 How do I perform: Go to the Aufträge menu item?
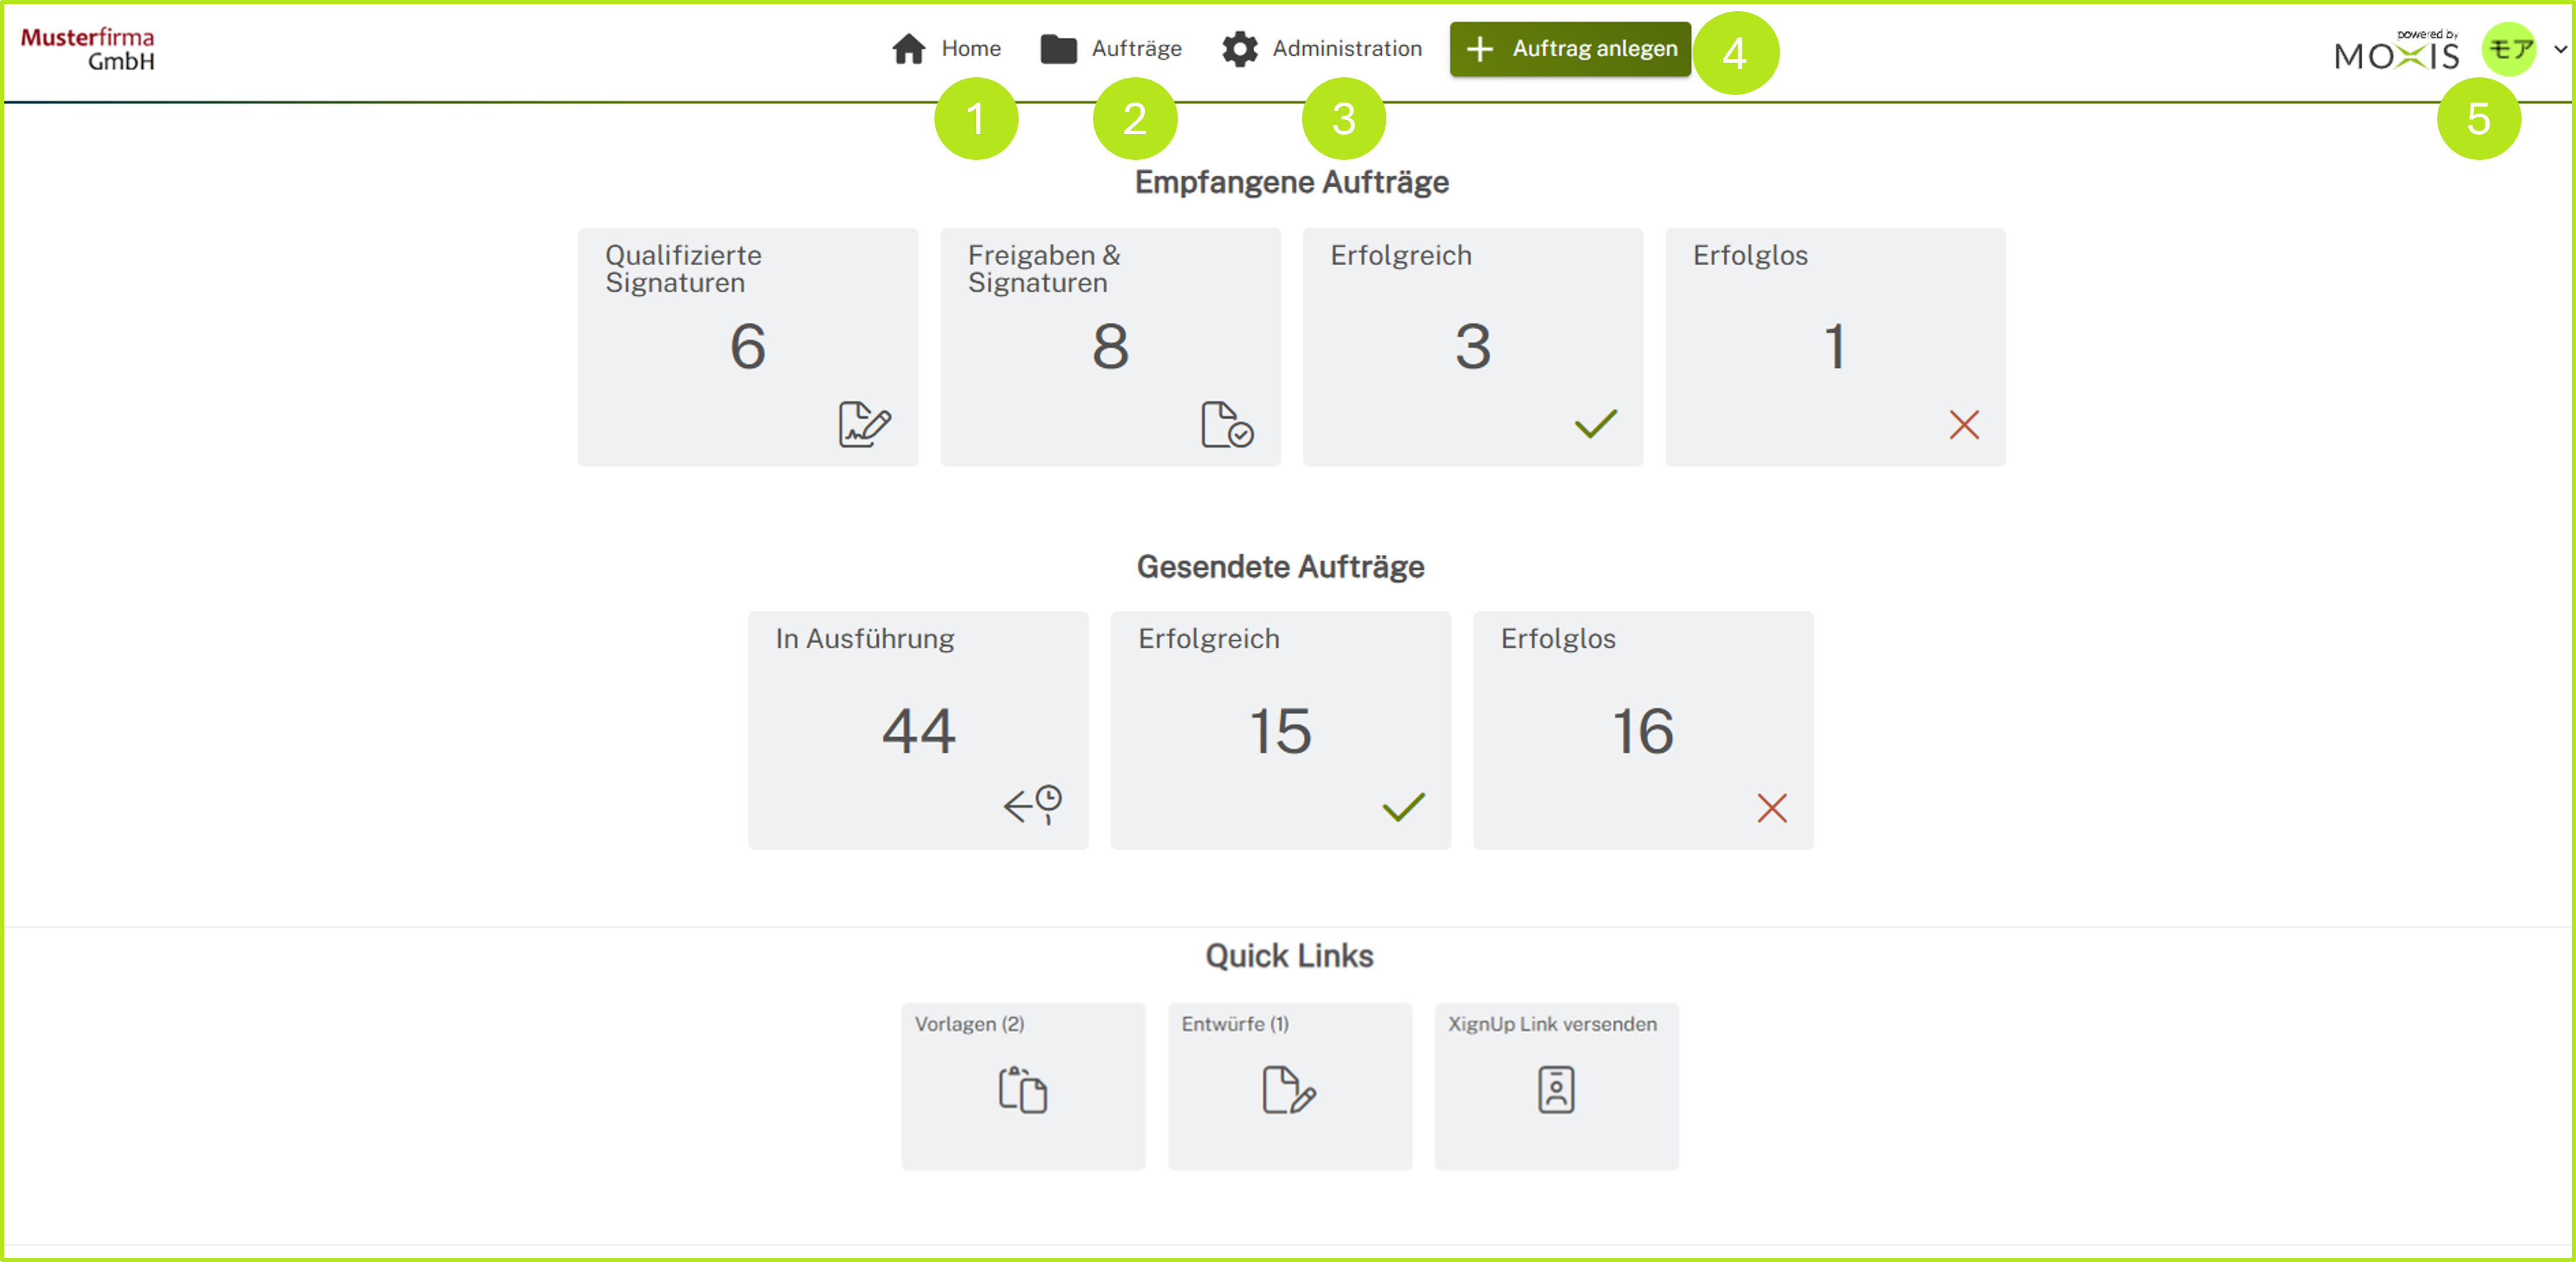point(1136,49)
